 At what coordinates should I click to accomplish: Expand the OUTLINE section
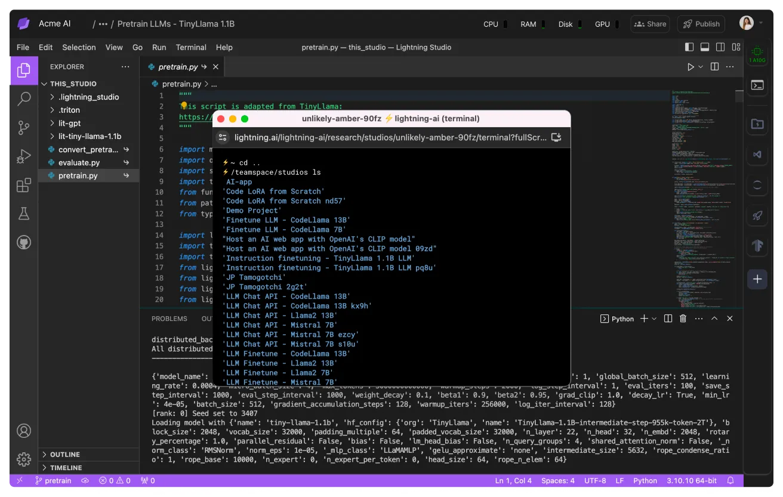click(x=89, y=455)
